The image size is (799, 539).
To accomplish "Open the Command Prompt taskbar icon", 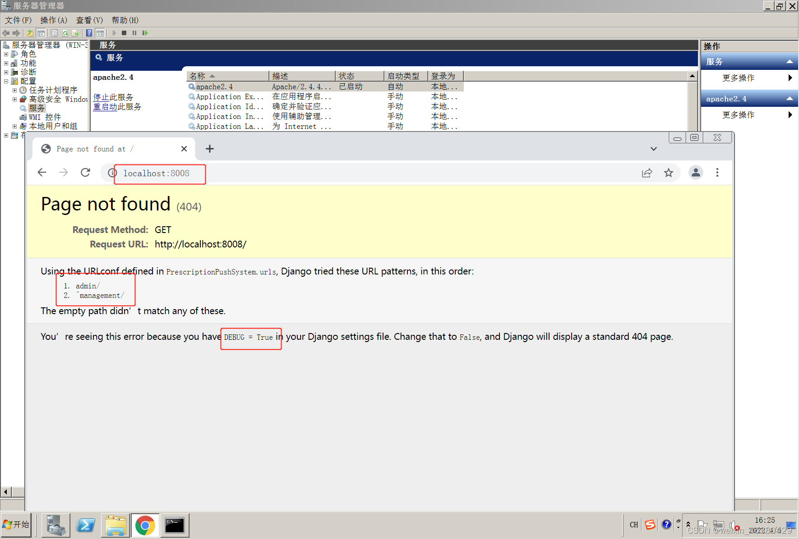I will pos(175,525).
